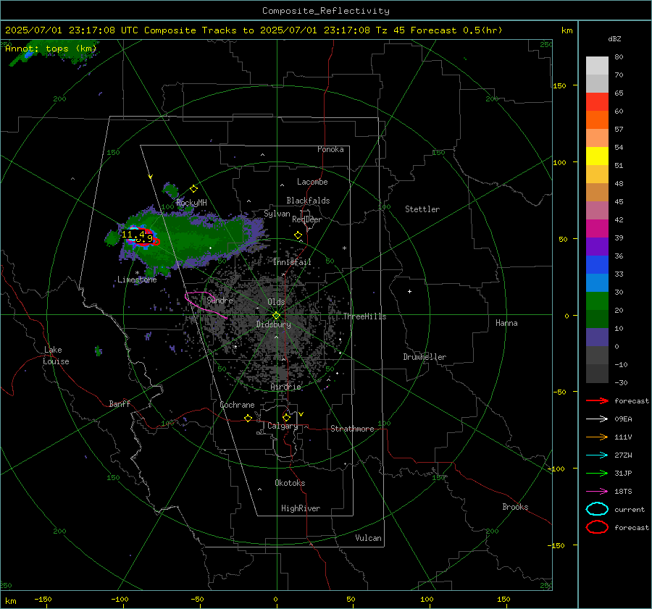Image resolution: width=652 pixels, height=609 pixels.
Task: Click the Banff town label
Action: tap(120, 404)
